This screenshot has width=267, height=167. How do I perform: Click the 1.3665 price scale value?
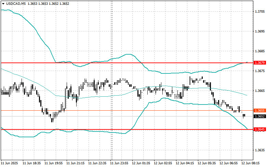click(260, 91)
